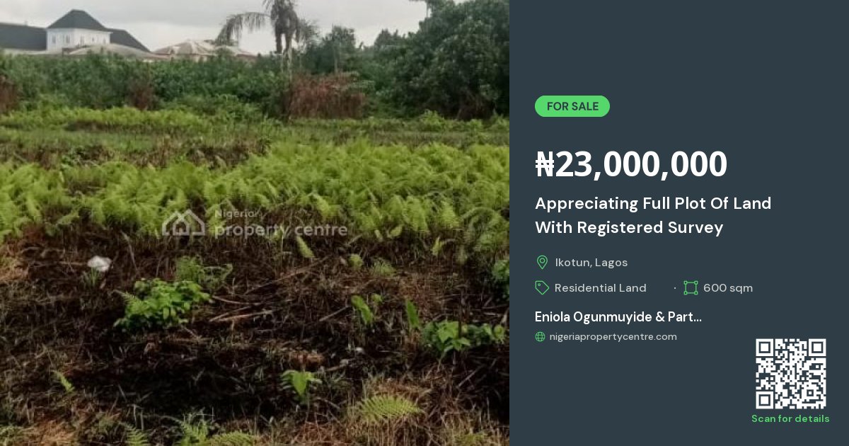The width and height of the screenshot is (849, 446).
Task: Open Eniola Ogunmuyide & Partners agent name
Action: click(x=618, y=317)
